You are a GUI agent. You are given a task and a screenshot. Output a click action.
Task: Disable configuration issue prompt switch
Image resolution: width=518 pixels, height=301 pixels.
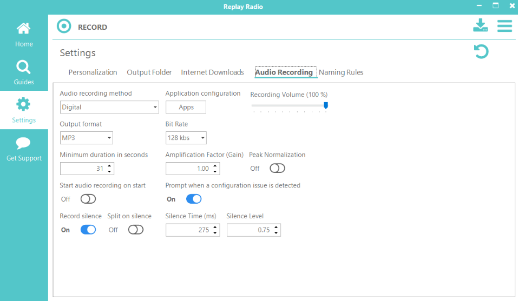194,199
